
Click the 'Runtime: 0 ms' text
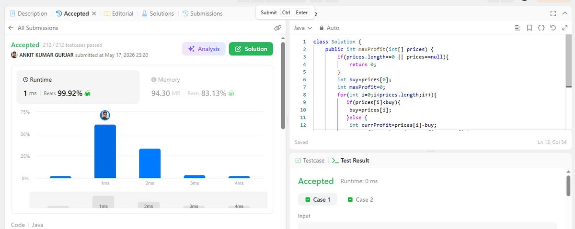[x=359, y=181]
